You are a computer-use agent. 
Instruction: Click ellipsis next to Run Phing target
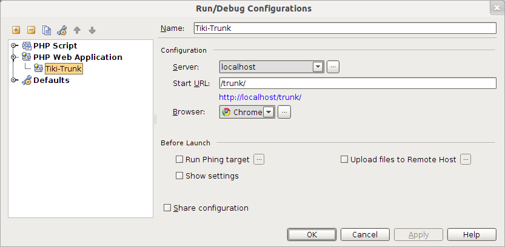point(259,159)
